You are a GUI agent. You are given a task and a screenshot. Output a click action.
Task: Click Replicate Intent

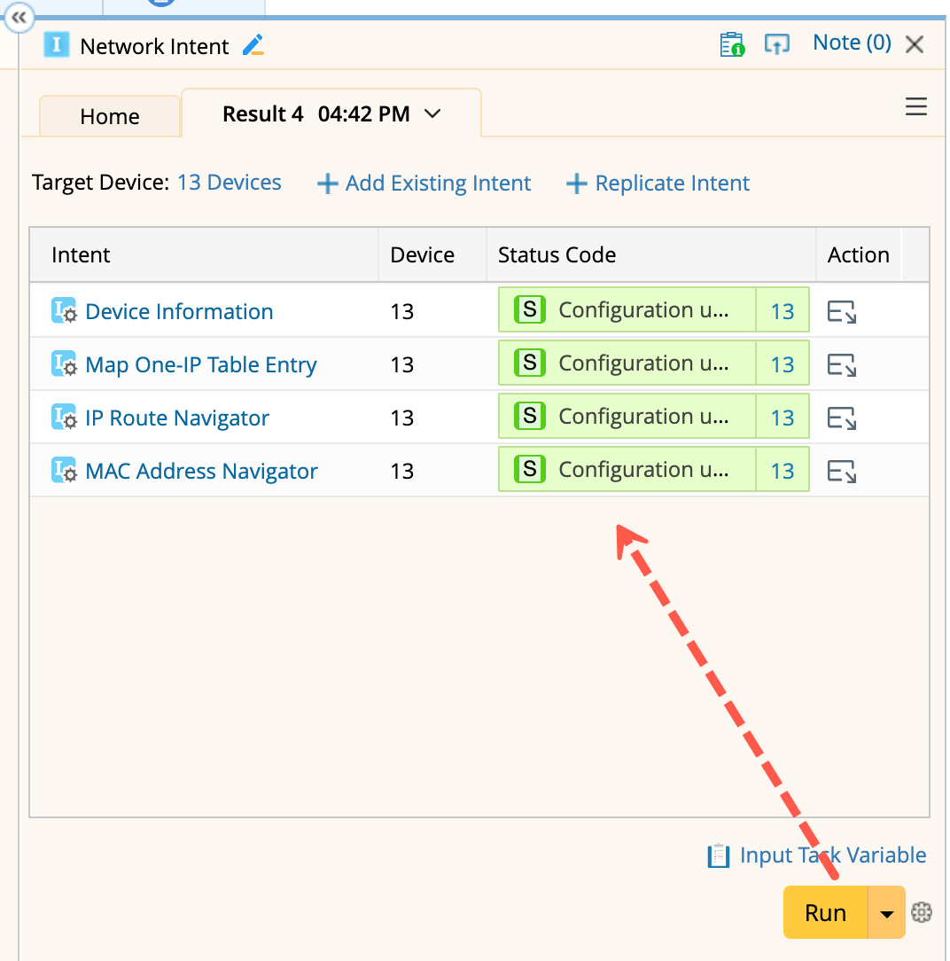pos(658,184)
